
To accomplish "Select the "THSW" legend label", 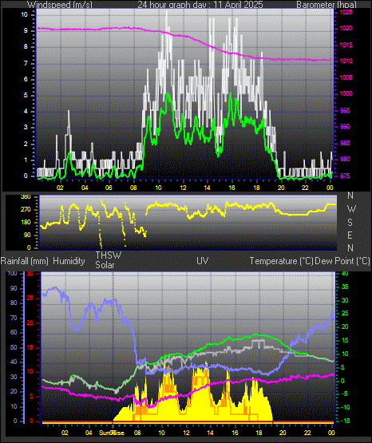I will 109,255.
